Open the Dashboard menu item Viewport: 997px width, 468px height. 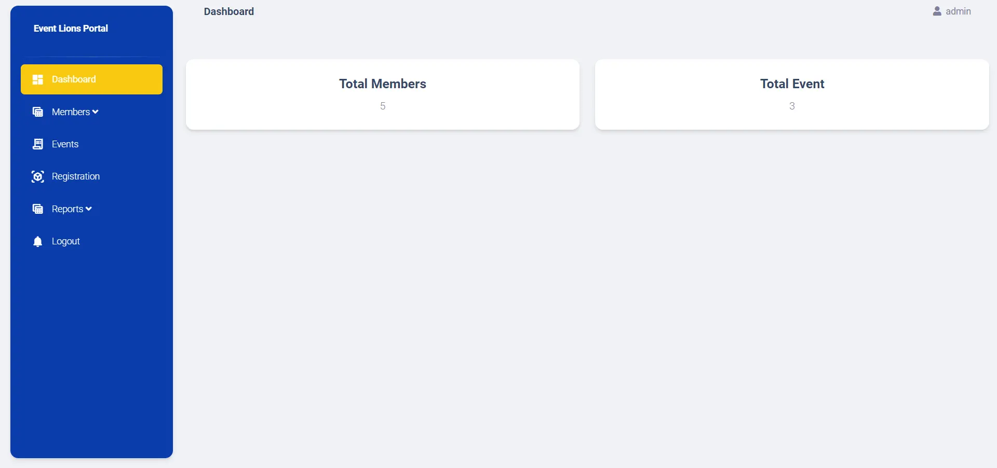(x=74, y=79)
